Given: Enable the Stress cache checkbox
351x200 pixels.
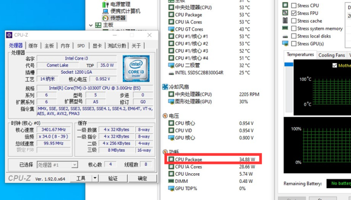Looking at the screenshot, I should click(293, 21).
